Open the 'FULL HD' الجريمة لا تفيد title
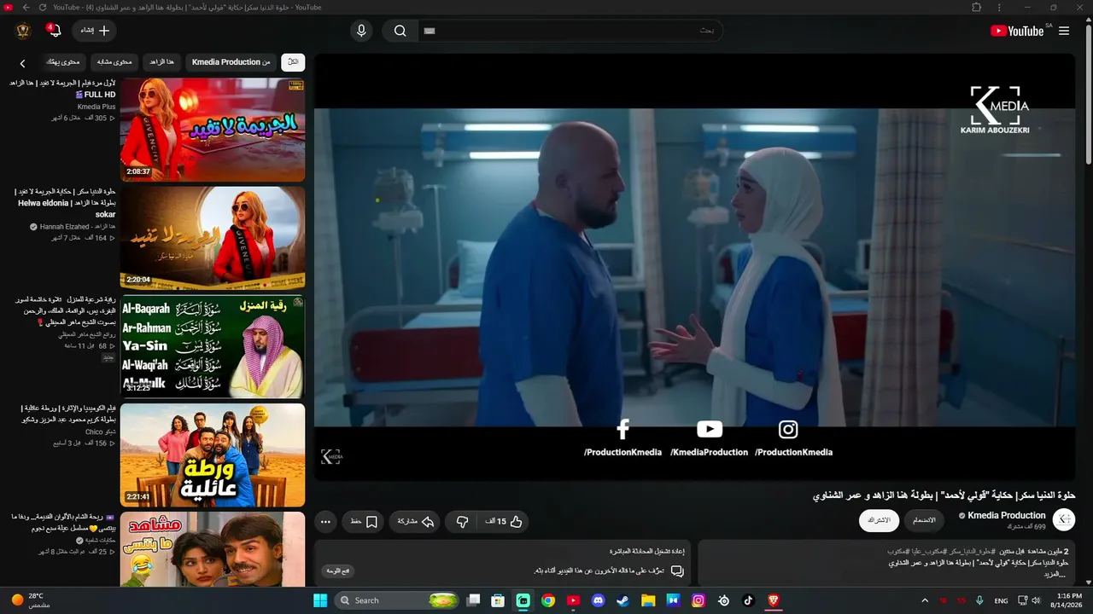Viewport: 1093px width, 614px height. (x=63, y=89)
